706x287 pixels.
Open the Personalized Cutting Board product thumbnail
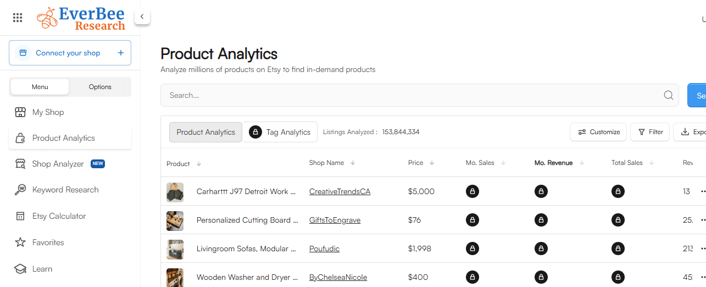click(175, 220)
